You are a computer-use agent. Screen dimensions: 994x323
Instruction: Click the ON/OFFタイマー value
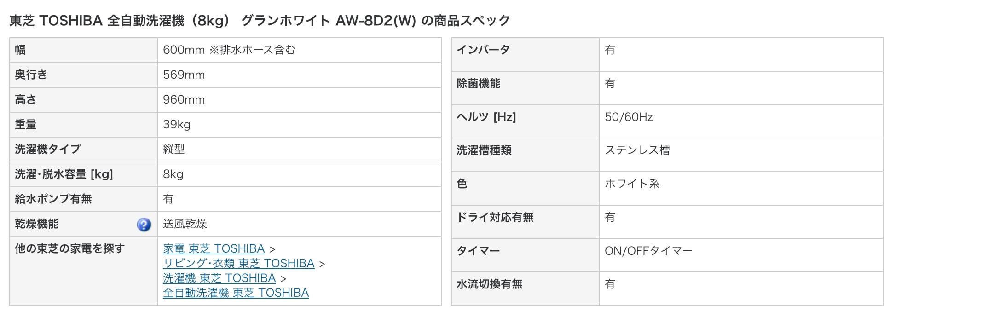click(x=648, y=251)
